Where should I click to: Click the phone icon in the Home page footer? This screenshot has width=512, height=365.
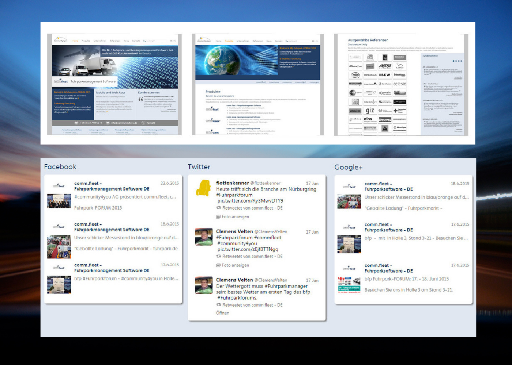[x=76, y=123]
